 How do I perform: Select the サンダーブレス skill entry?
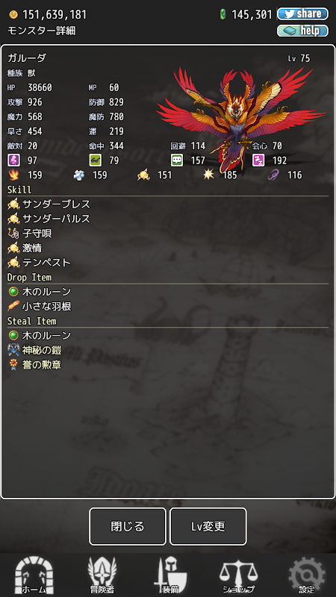[49, 204]
